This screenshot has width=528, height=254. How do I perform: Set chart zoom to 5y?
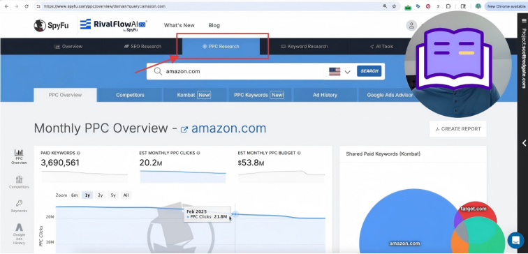coord(113,195)
